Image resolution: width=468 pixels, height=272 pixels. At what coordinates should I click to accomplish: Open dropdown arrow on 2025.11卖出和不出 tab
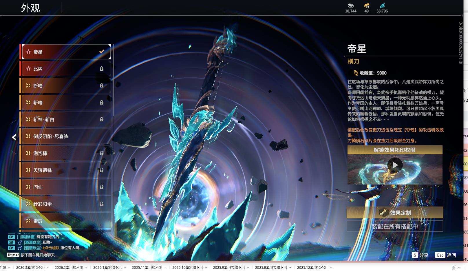click(165, 267)
